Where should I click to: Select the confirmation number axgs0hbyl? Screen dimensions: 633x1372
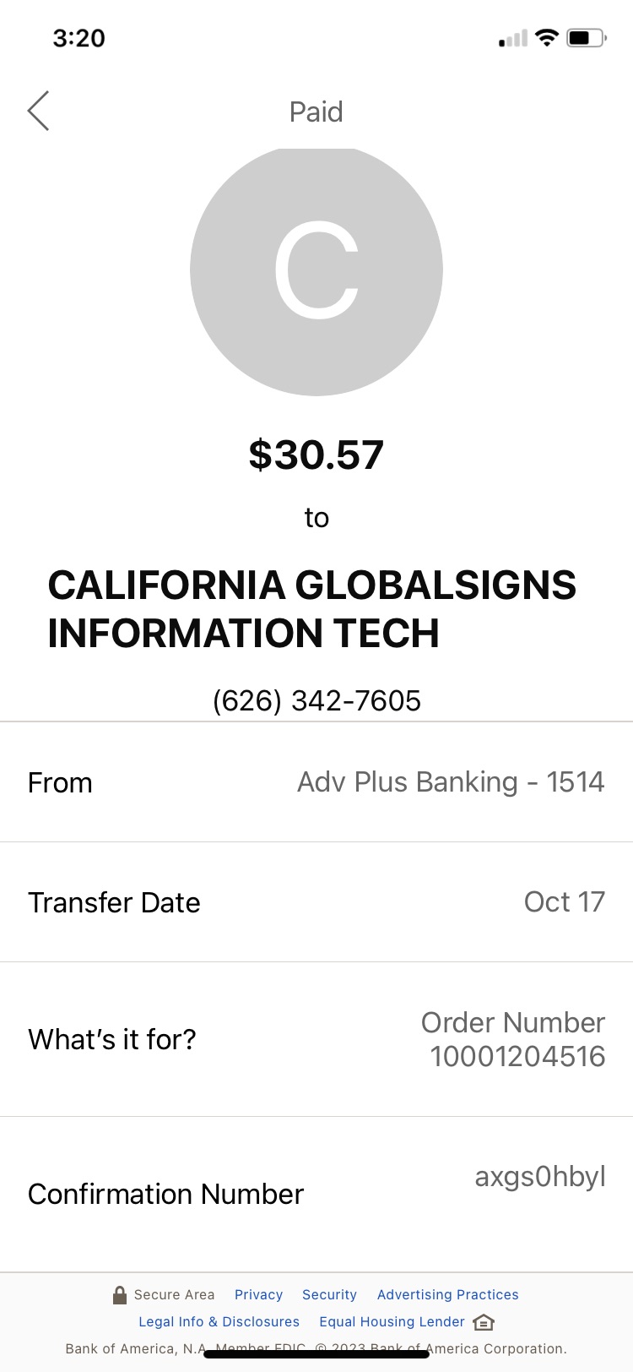[x=540, y=1177]
